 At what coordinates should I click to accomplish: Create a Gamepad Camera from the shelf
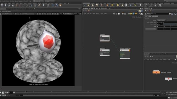click(160, 5)
